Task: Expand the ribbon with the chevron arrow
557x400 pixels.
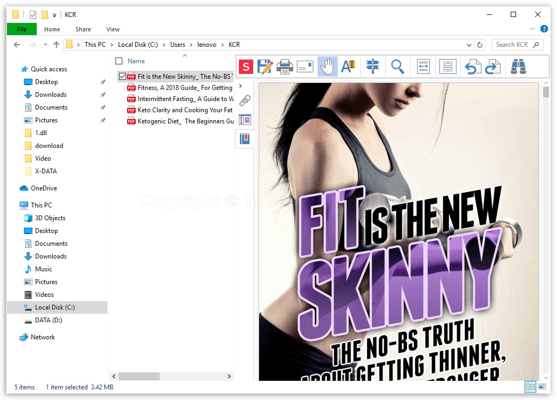Action: pyautogui.click(x=533, y=29)
